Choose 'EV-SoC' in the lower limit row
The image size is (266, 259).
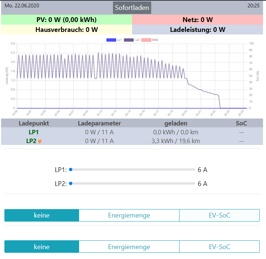click(x=219, y=247)
